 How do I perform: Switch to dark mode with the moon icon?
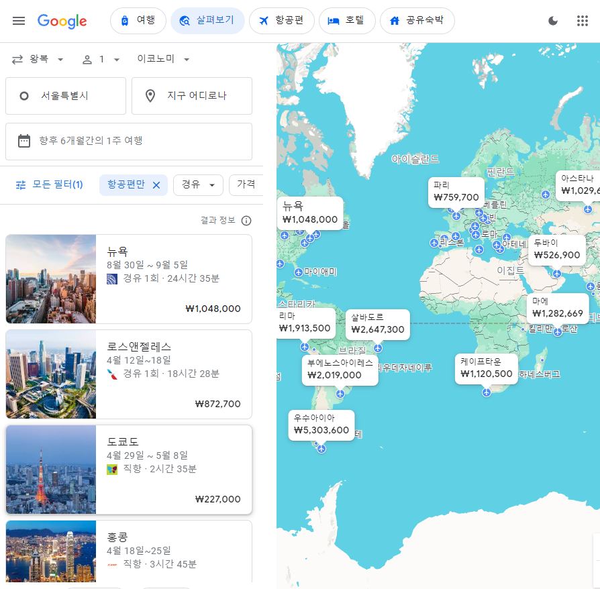[x=553, y=21]
